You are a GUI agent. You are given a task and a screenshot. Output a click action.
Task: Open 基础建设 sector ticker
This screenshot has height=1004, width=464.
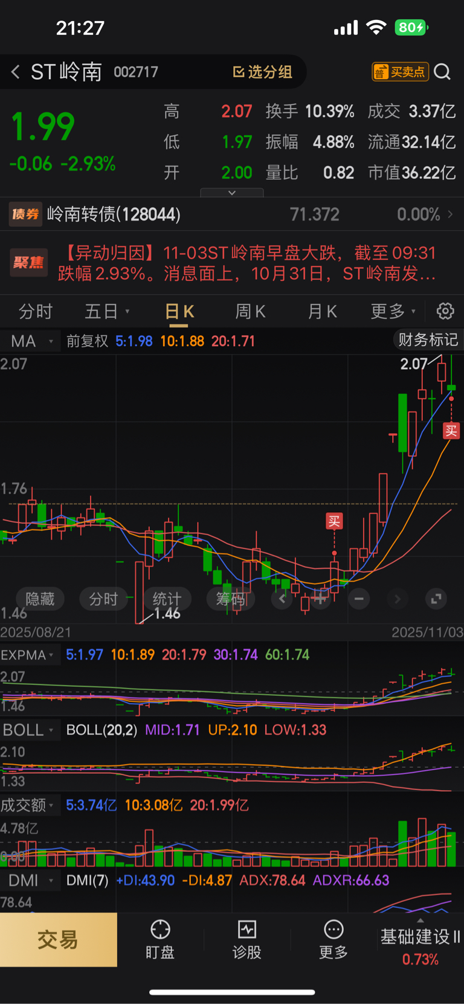pyautogui.click(x=420, y=946)
